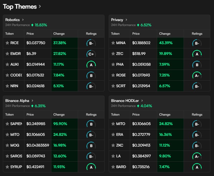Select ZEC price $518.99
The image size is (214, 176).
[139, 54]
